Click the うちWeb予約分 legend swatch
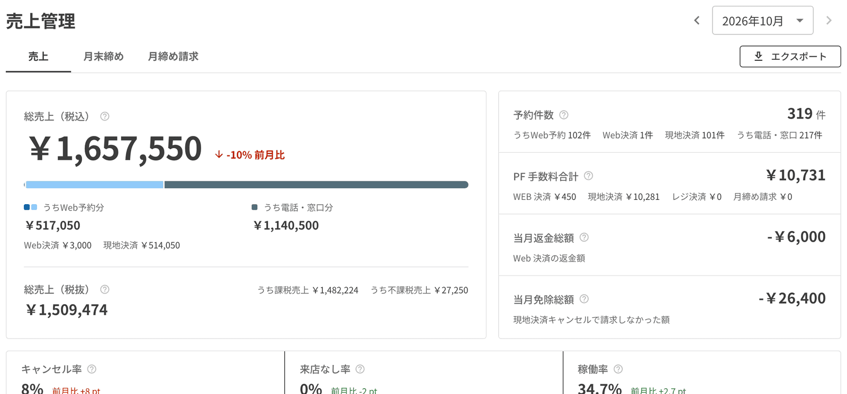847x394 pixels. click(31, 207)
